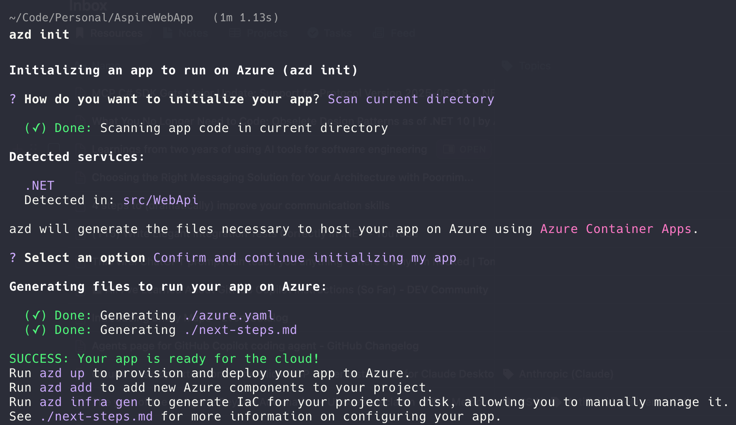Click the "azd up" command

point(62,373)
